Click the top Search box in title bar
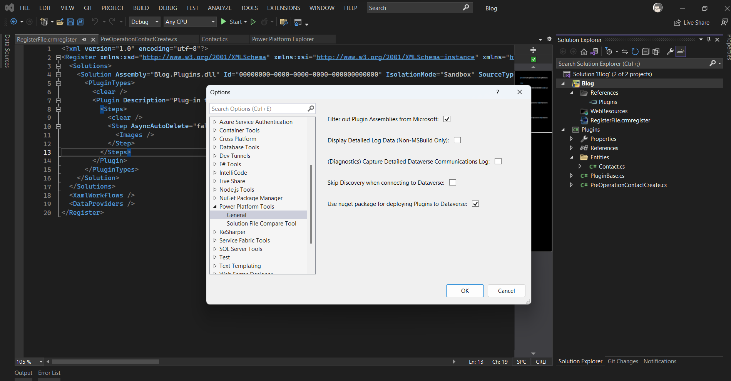Viewport: 731px width, 381px height. coord(420,8)
